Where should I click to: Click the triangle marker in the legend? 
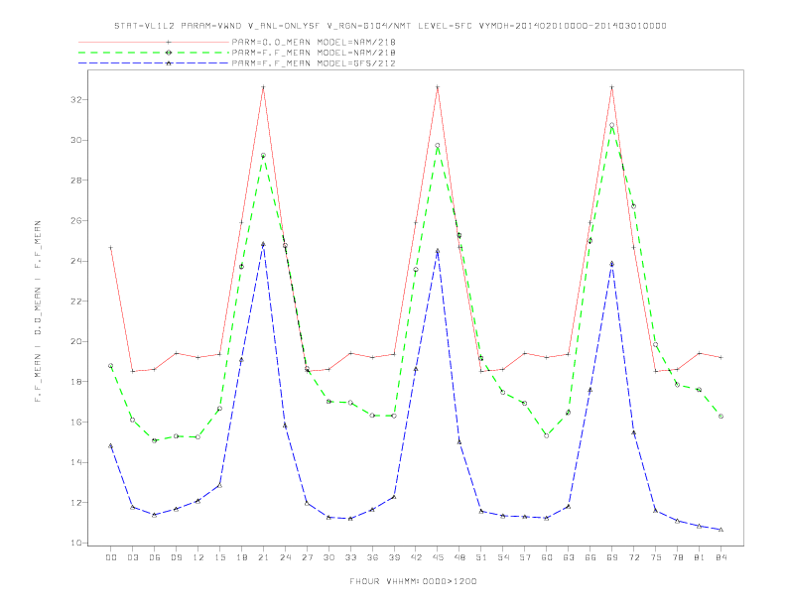[169, 63]
